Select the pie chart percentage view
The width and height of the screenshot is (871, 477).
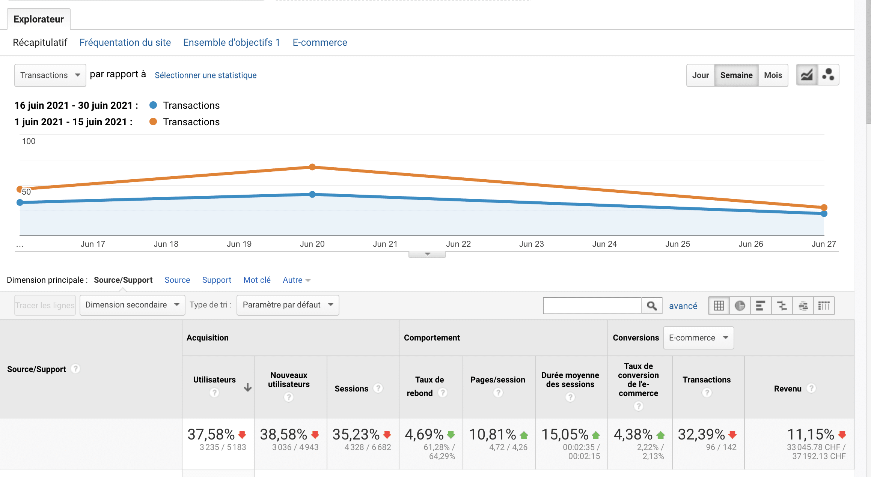pos(740,306)
